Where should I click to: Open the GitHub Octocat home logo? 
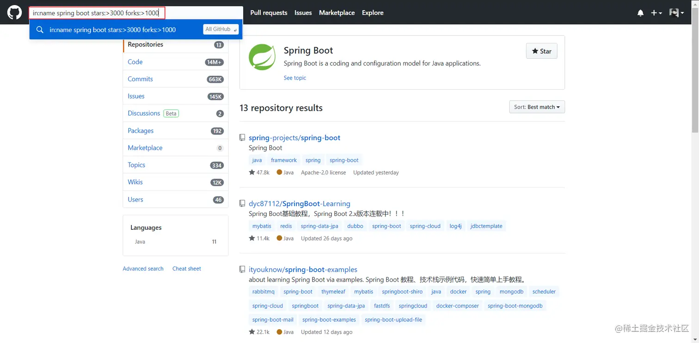[14, 12]
